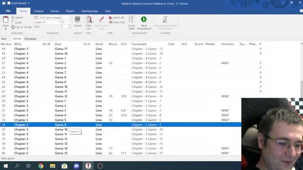Click the Delete icon in Clipboard group
The image size is (303, 170).
coord(13,17)
